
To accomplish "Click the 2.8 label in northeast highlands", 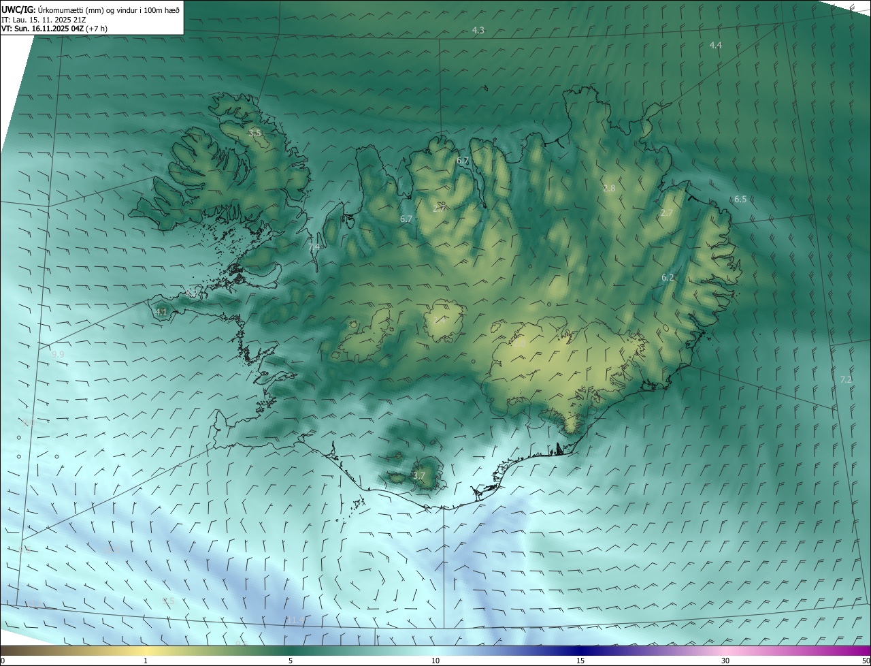I will [609, 188].
